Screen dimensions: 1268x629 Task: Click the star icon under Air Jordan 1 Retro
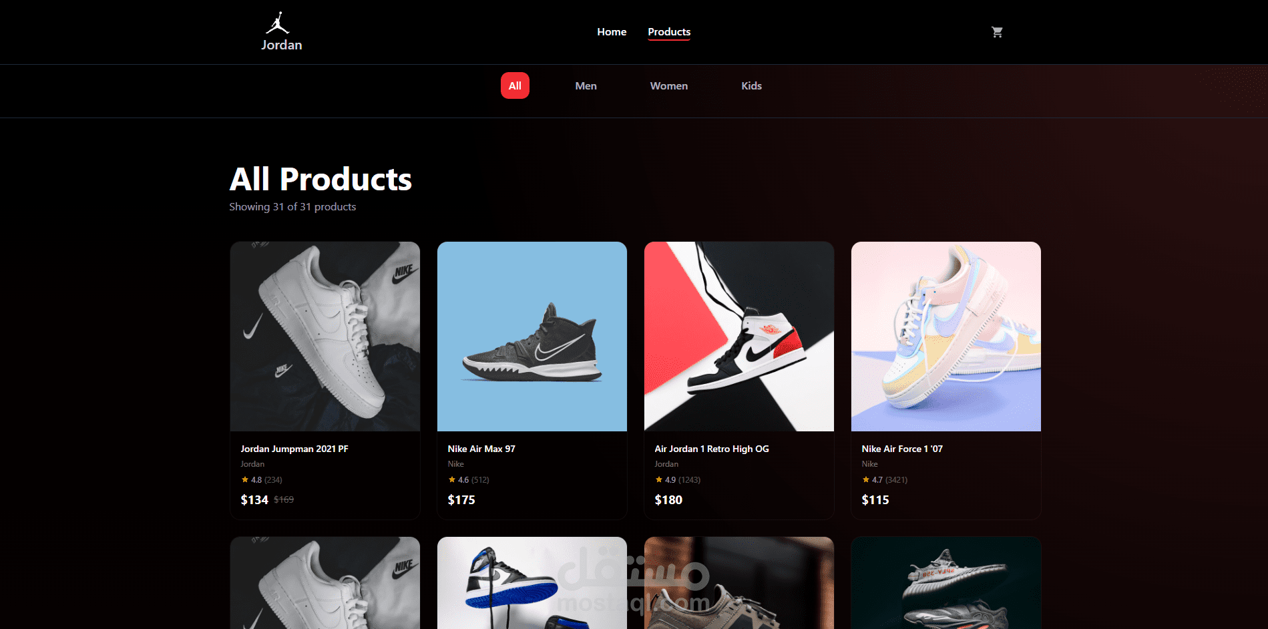pyautogui.click(x=658, y=479)
